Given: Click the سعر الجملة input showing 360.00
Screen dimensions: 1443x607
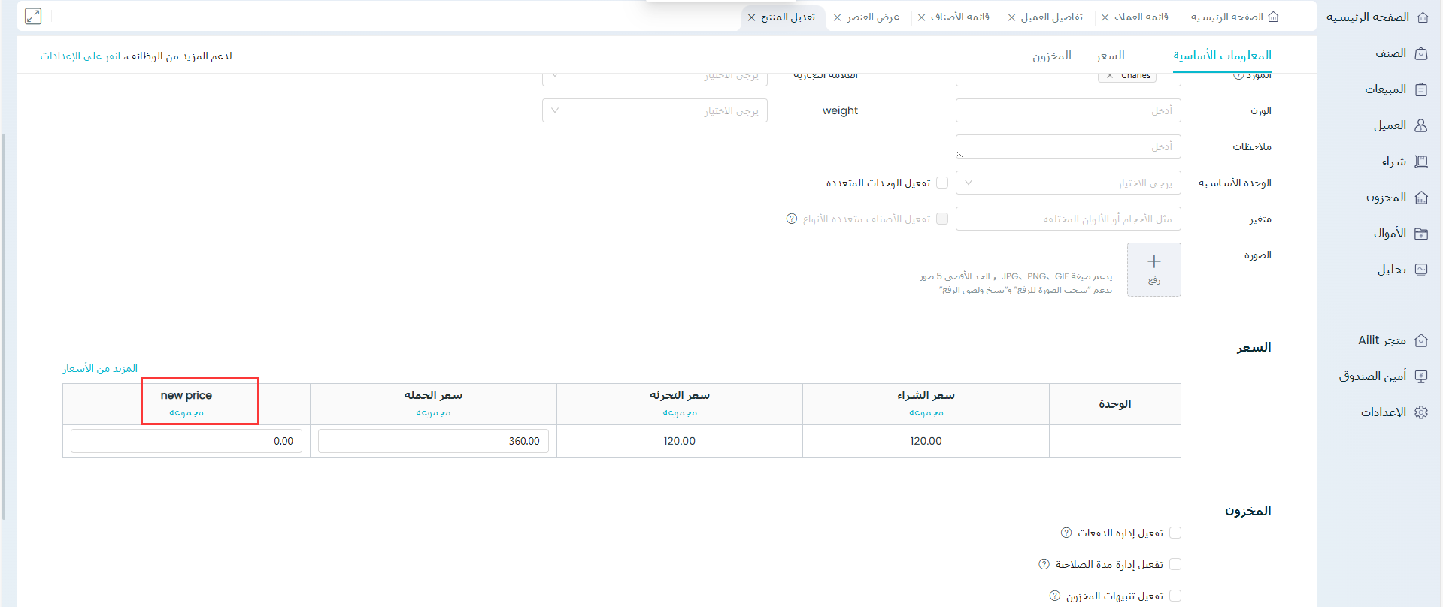Looking at the screenshot, I should (433, 441).
